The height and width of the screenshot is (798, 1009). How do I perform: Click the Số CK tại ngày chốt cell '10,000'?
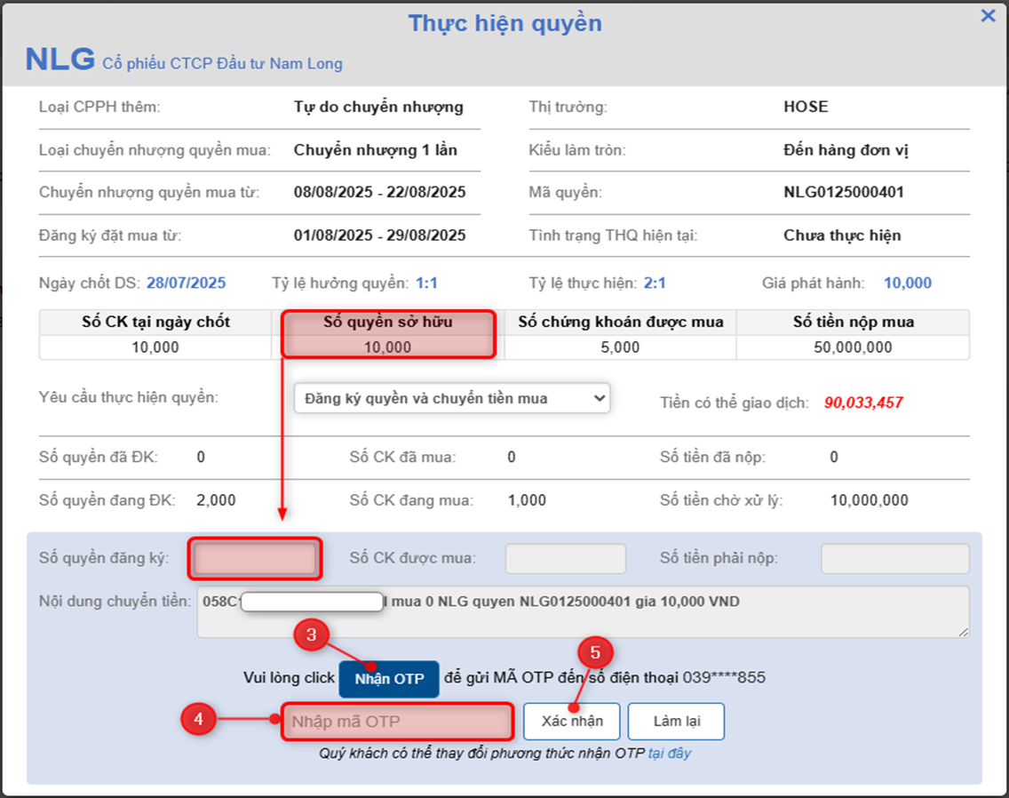[155, 347]
